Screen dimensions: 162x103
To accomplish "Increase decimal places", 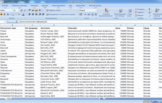I will point(92,15).
